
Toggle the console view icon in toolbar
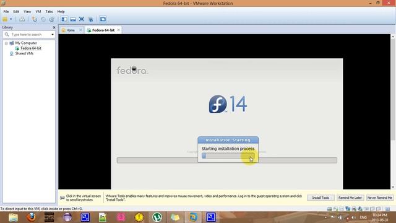pyautogui.click(x=103, y=19)
